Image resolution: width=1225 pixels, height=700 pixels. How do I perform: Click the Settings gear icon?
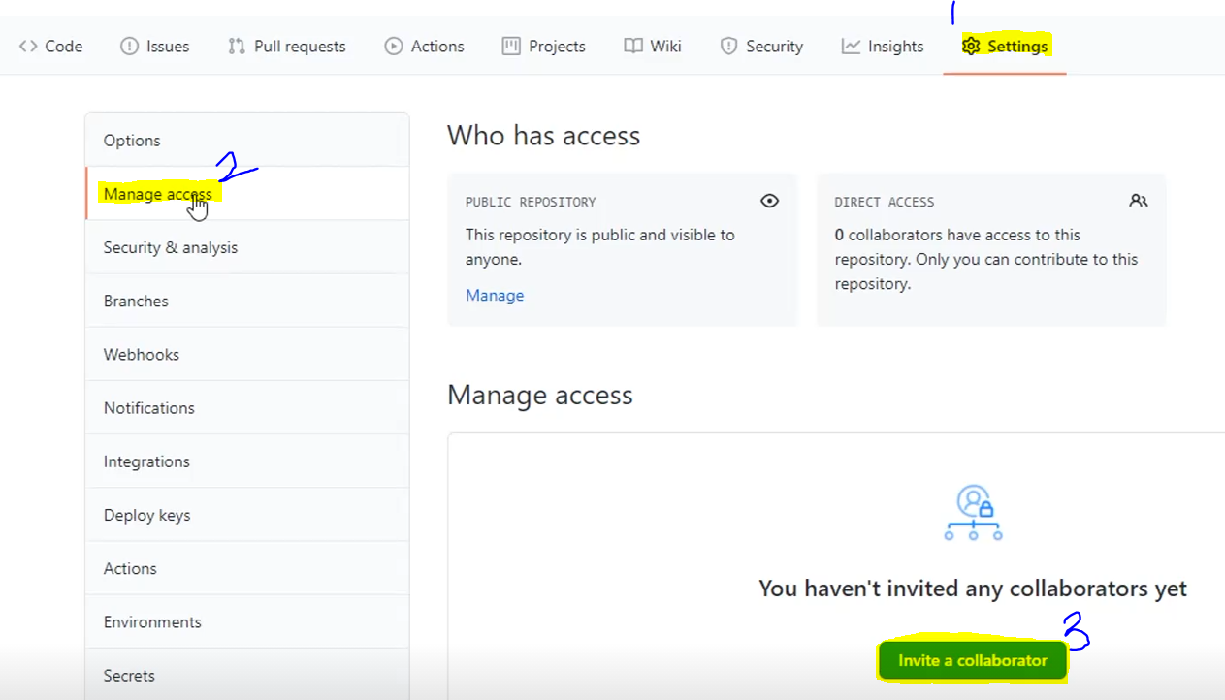point(971,46)
